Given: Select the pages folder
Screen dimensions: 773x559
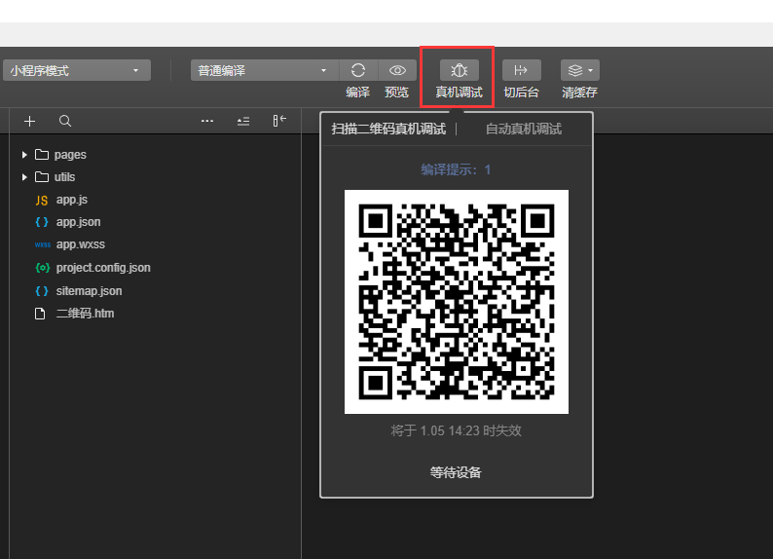Looking at the screenshot, I should click(x=70, y=155).
